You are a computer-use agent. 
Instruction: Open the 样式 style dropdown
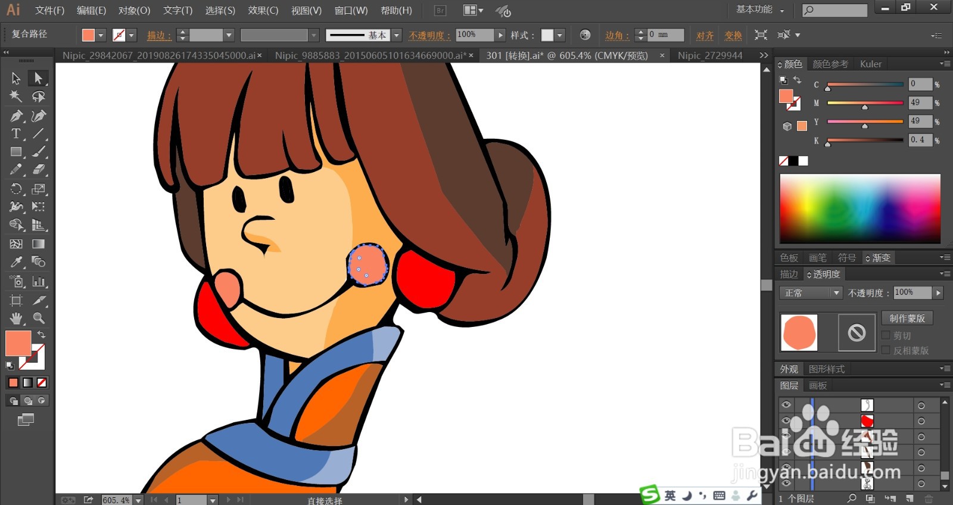560,35
